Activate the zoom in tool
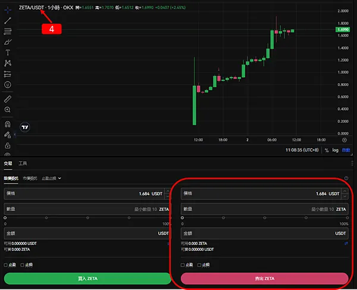Image resolution: width=357 pixels, height=290 pixels. pyautogui.click(x=8, y=110)
